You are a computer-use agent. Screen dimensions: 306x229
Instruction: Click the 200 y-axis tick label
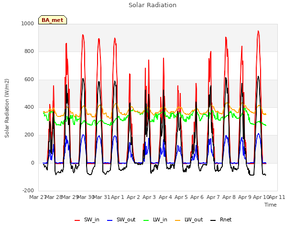(x=29, y=135)
